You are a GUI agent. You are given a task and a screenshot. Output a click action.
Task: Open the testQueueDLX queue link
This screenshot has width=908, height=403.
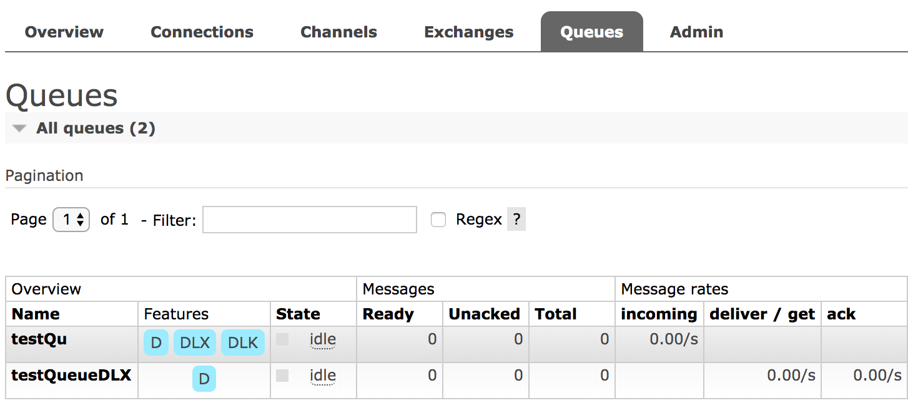tap(71, 376)
